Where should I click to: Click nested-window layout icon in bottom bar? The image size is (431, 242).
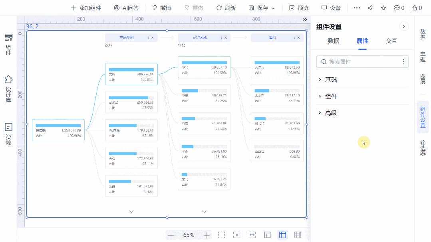tap(267, 235)
